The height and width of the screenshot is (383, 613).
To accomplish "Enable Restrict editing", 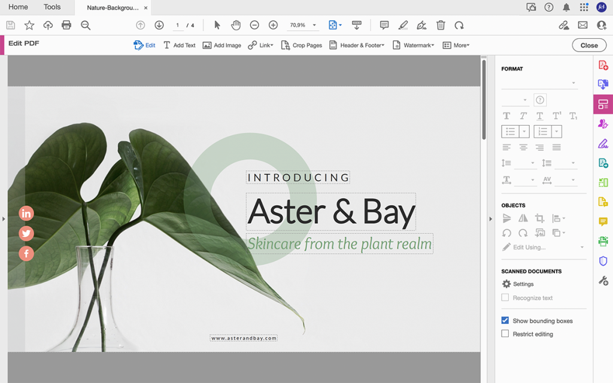I will tap(505, 334).
